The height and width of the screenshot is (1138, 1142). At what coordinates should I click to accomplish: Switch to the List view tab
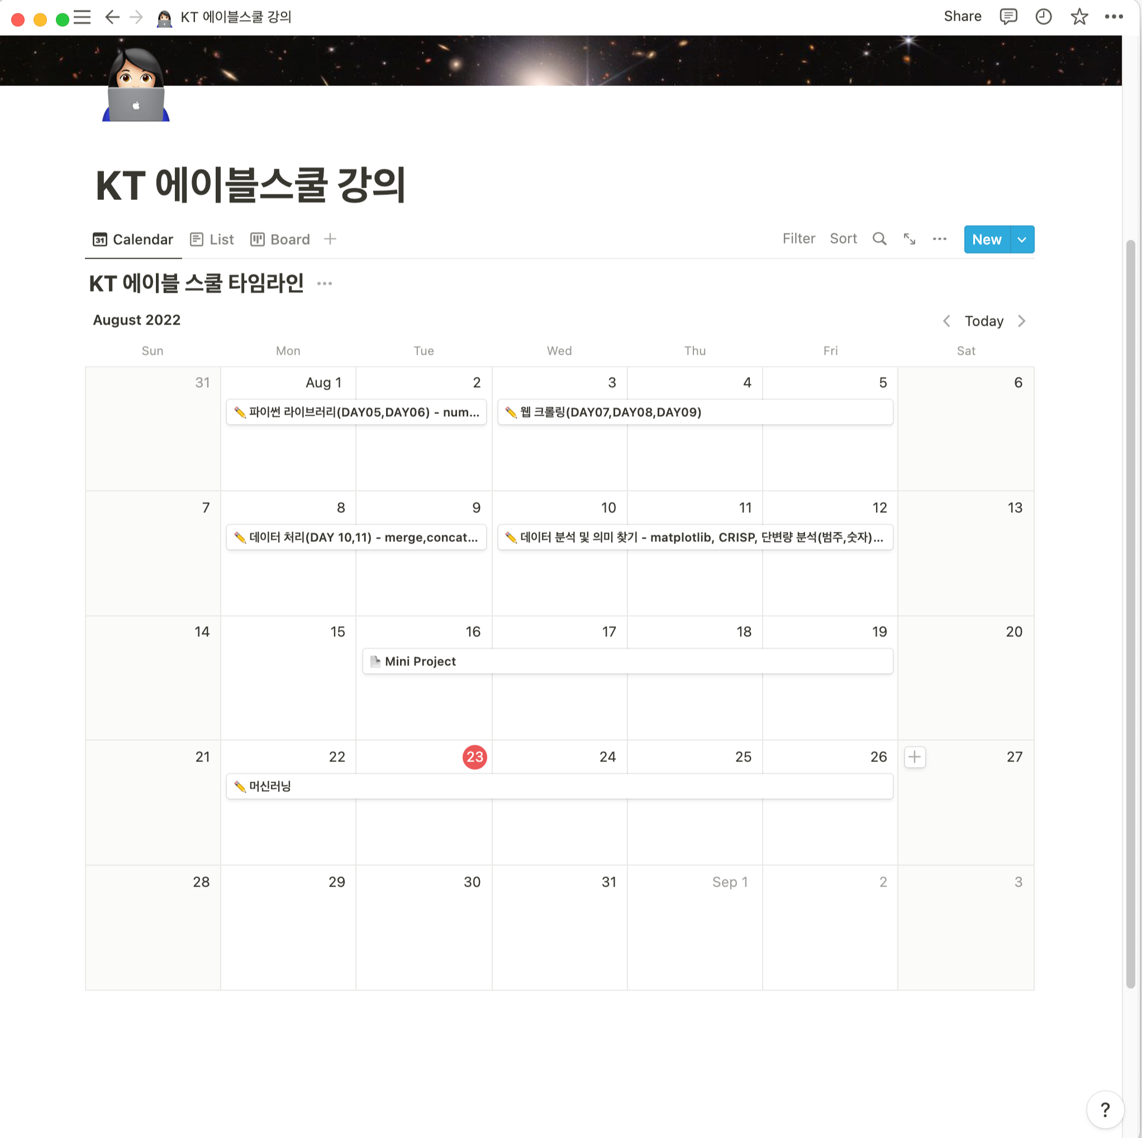(212, 240)
